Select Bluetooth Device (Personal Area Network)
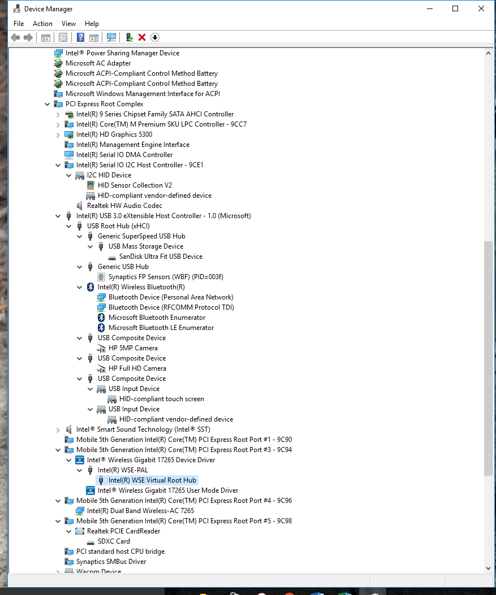 tap(171, 297)
